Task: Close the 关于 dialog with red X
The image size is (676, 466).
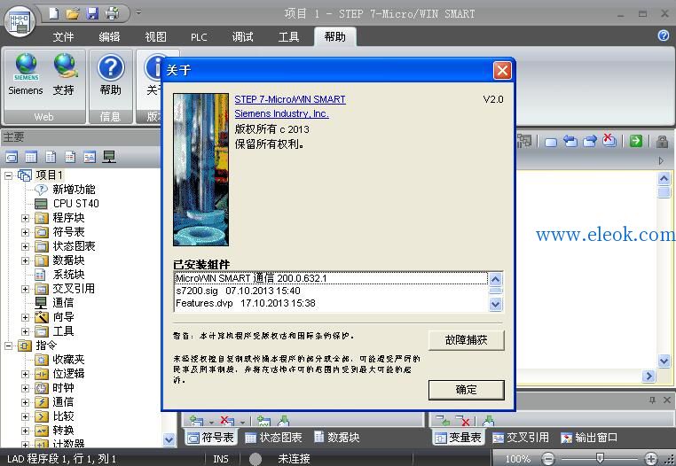Action: click(503, 70)
